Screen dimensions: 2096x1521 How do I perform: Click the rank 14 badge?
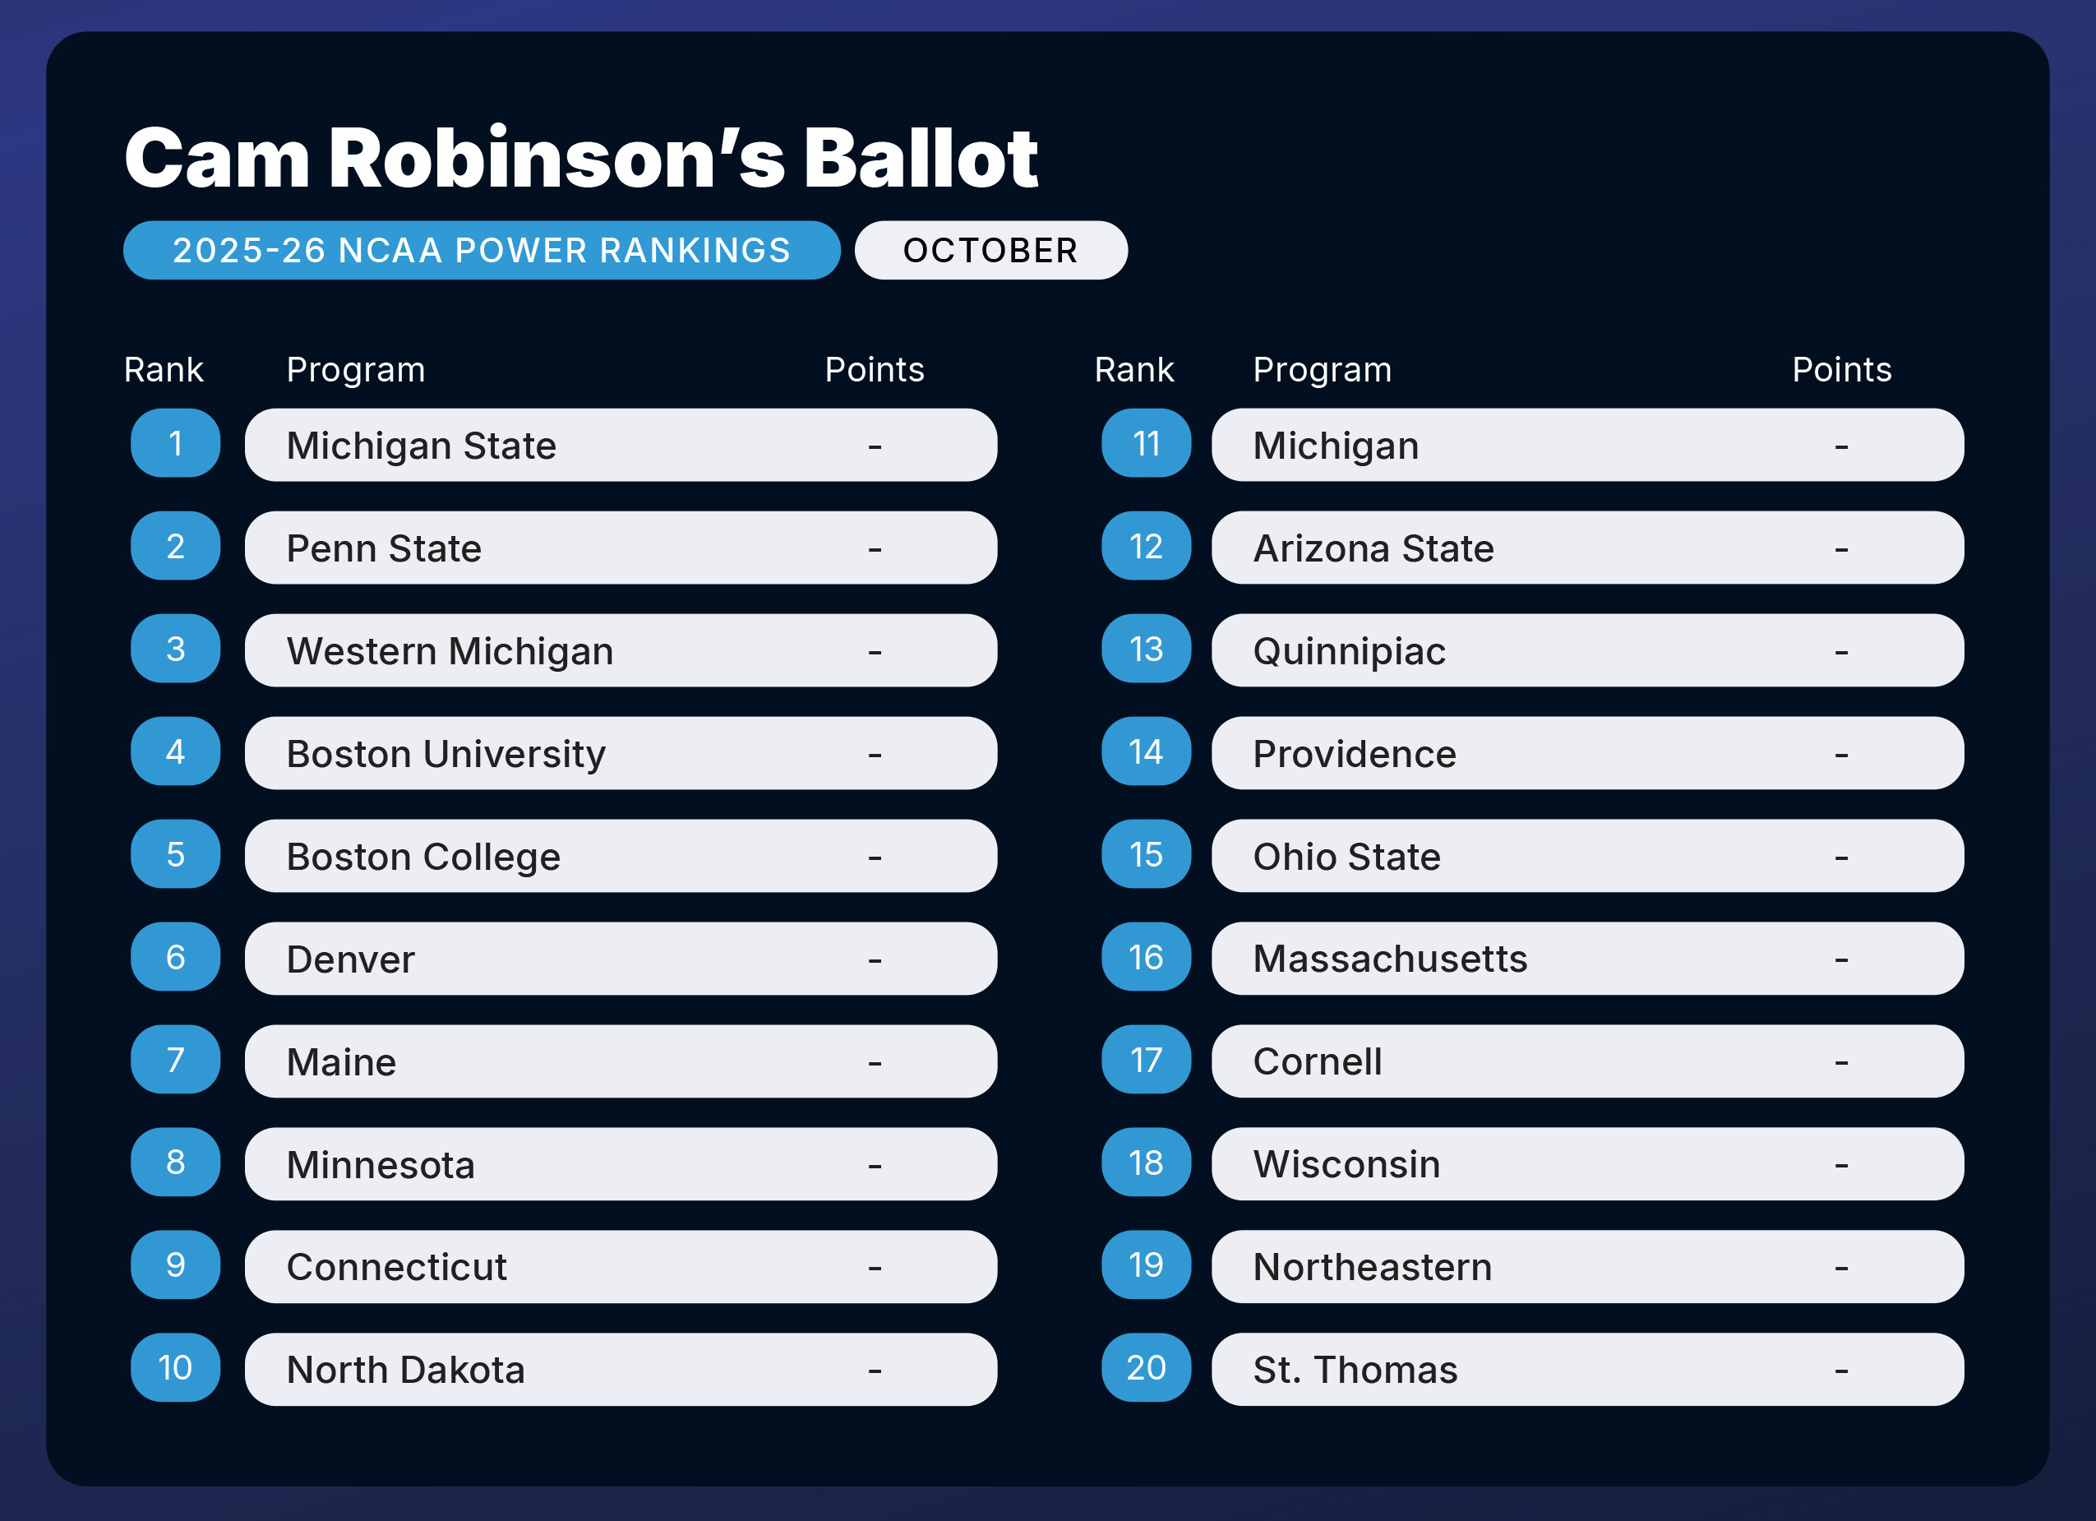1146,751
